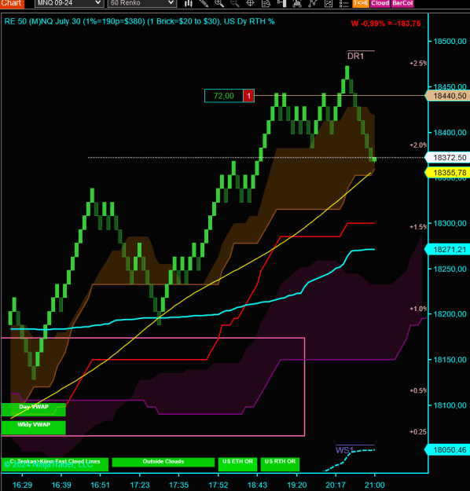Toggle the Cloud display button
Image resolution: width=470 pixels, height=491 pixels.
coord(380,3)
